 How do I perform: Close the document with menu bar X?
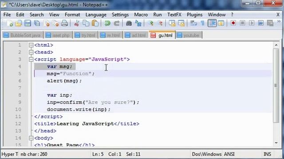click(x=278, y=15)
